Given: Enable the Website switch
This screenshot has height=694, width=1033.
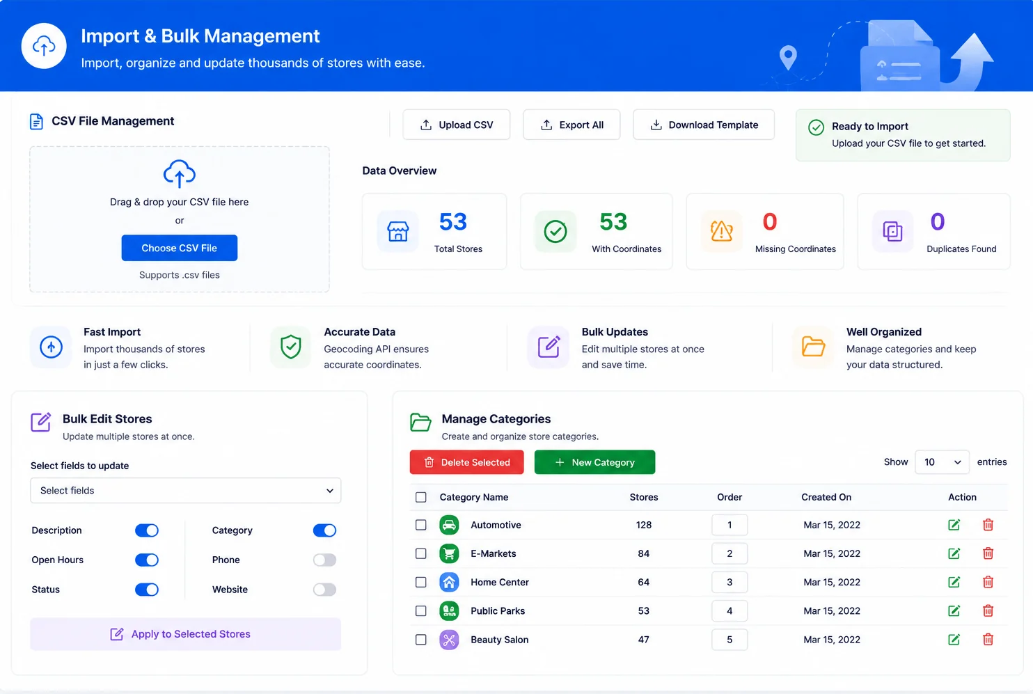Looking at the screenshot, I should tap(324, 590).
